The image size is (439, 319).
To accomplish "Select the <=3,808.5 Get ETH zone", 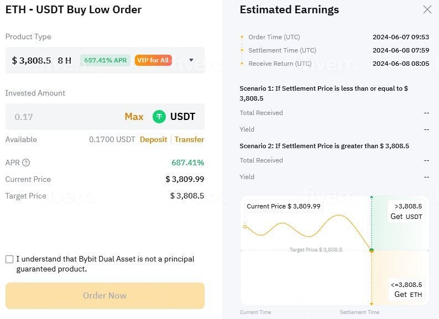I will click(x=407, y=289).
